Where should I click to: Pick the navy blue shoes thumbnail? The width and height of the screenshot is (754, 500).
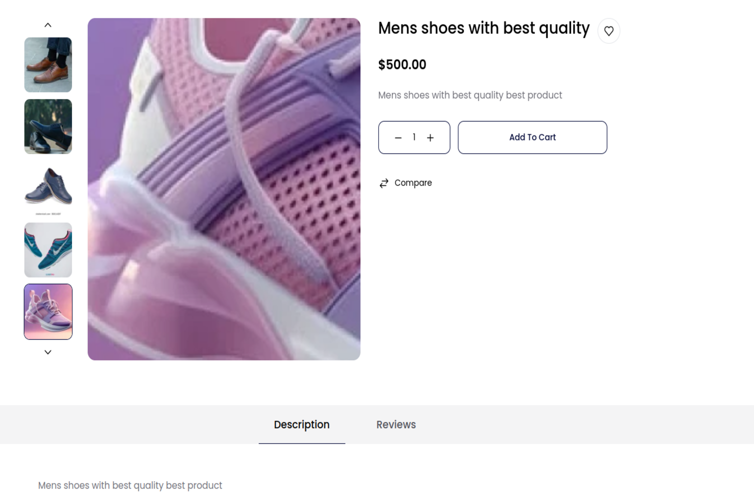click(x=48, y=188)
